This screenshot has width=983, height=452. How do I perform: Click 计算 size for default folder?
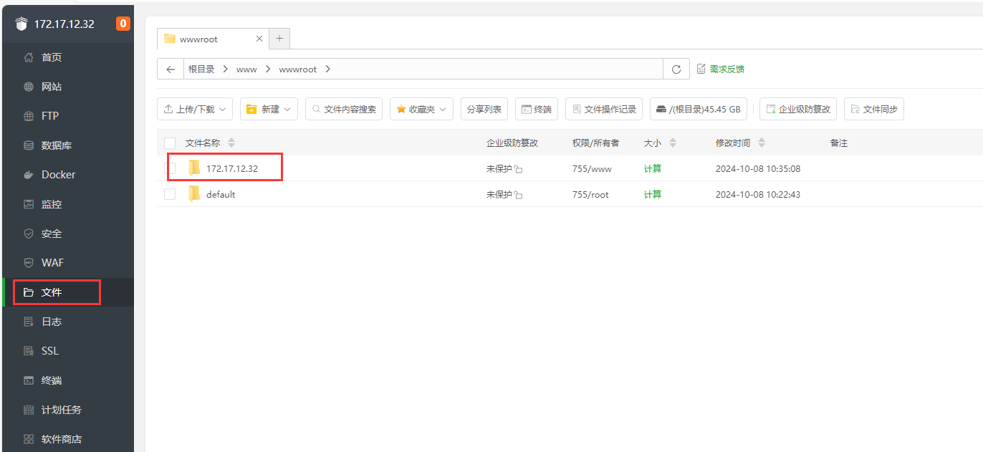coord(653,194)
